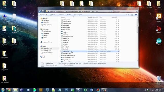Open Escritorio in the navigation pane

(x=46, y=23)
